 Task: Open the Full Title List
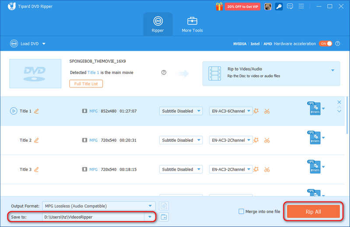[x=86, y=84]
